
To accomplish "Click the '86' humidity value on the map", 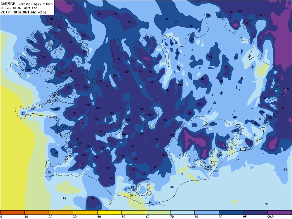I will [x=194, y=167].
